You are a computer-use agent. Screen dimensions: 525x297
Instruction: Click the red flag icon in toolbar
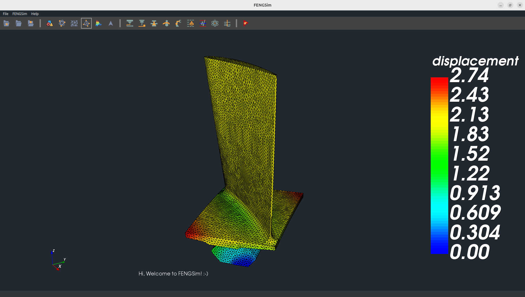[x=246, y=23]
